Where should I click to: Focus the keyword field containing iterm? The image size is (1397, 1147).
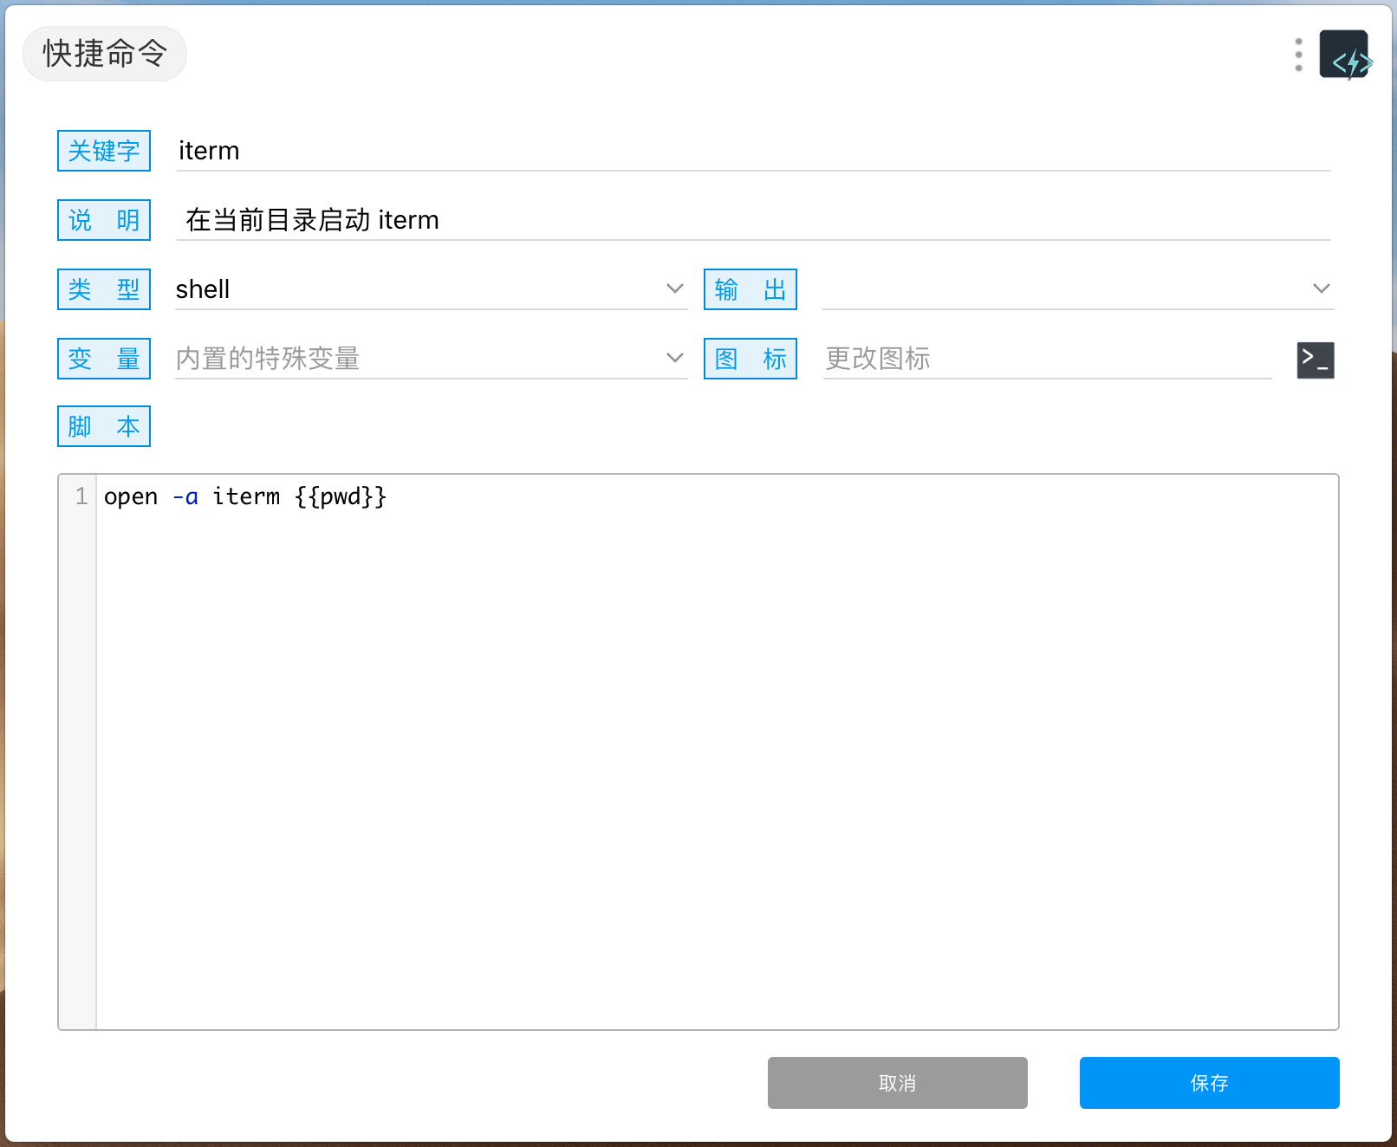[x=754, y=151]
